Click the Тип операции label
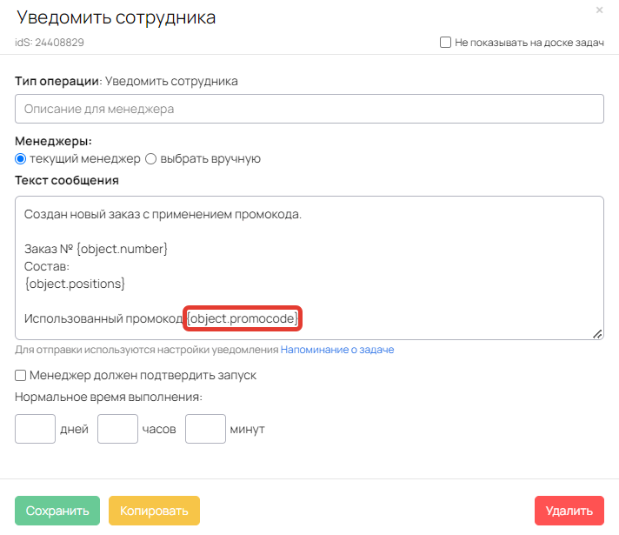The image size is (619, 535). click(x=58, y=81)
